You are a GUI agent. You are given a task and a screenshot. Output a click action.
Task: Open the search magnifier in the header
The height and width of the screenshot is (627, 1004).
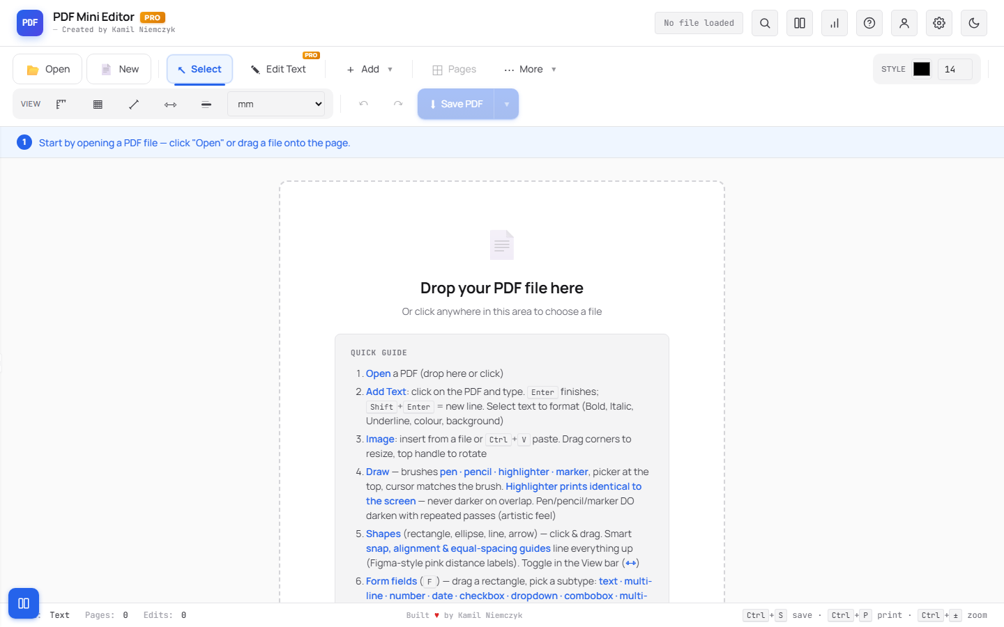(x=765, y=23)
